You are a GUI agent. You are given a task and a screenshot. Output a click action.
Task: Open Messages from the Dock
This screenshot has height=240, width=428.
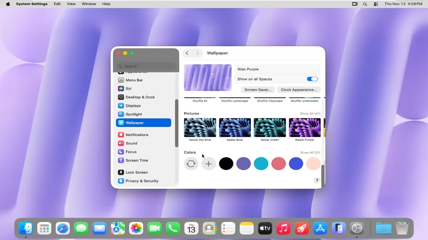pos(81,228)
